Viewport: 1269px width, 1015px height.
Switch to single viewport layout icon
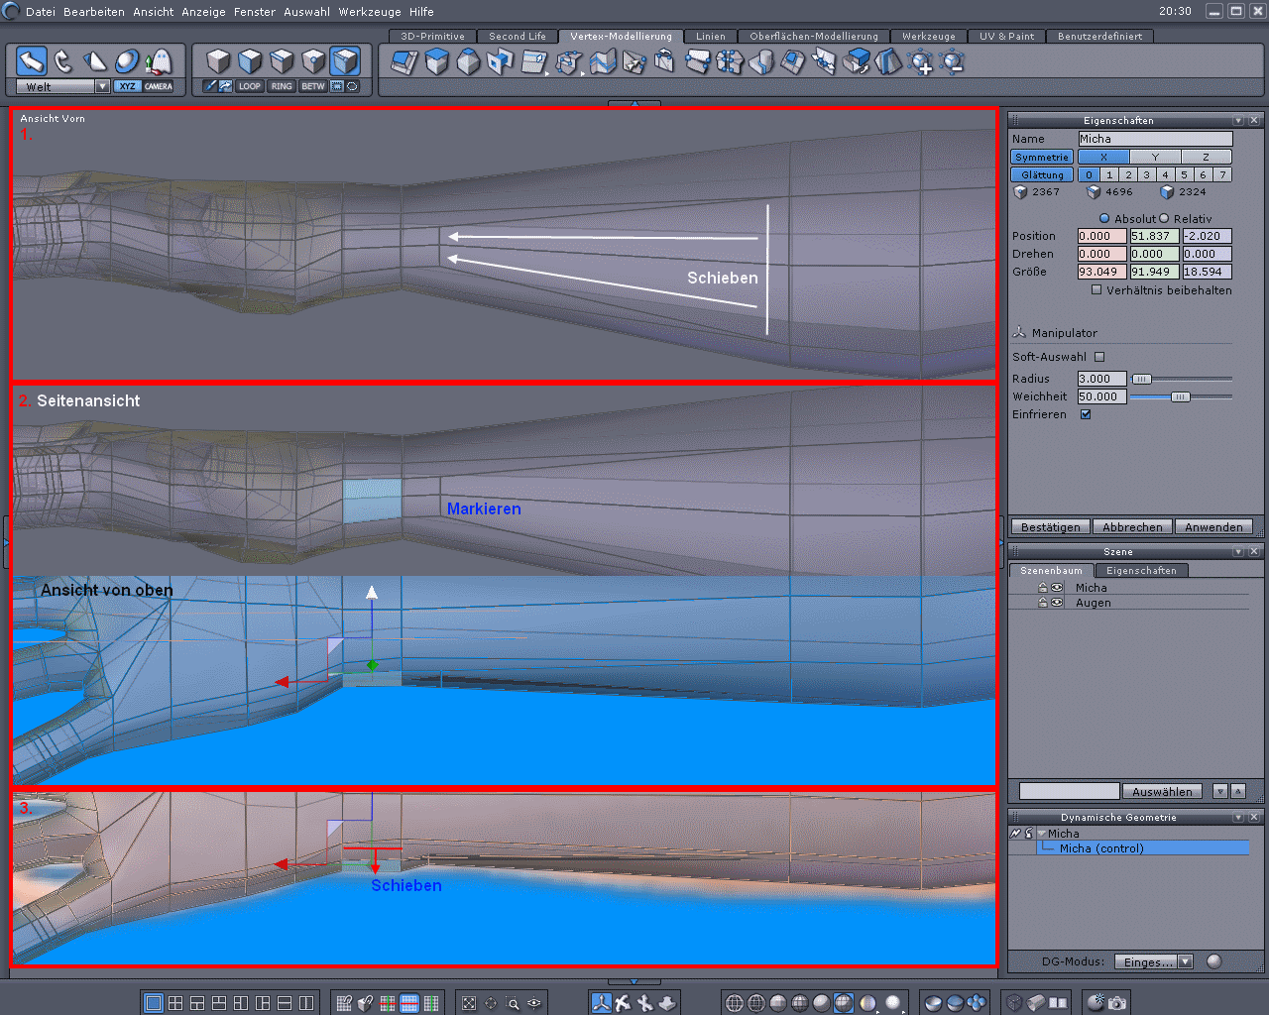(154, 1003)
